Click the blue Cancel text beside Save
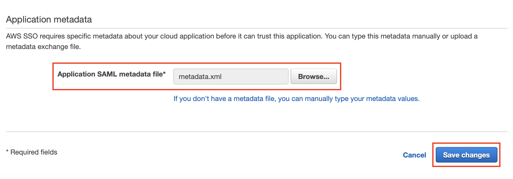Viewport: 513px width, 179px height. [x=414, y=155]
